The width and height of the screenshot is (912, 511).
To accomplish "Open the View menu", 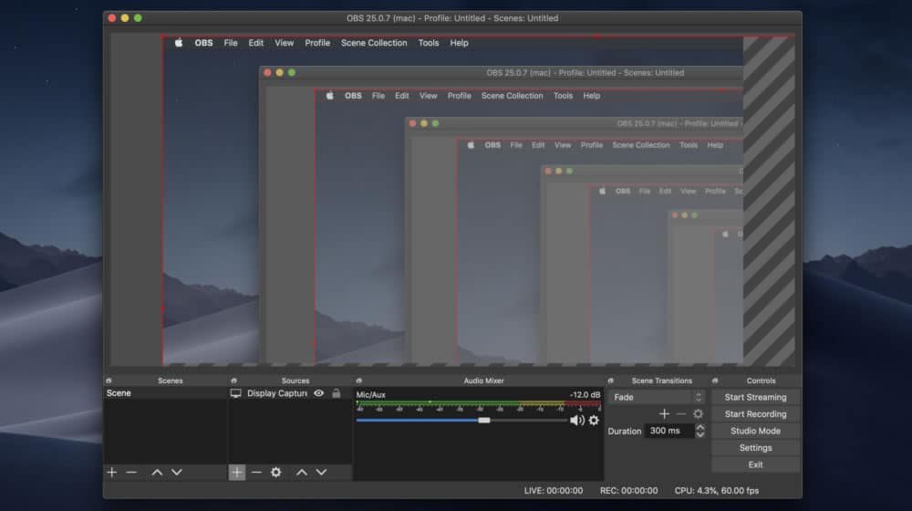I will click(x=284, y=43).
